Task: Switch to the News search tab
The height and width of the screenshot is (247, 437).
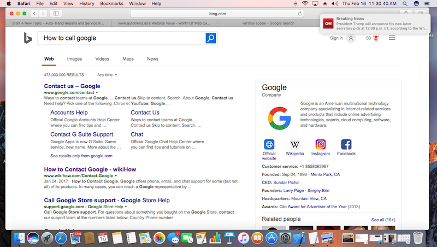Action: tap(153, 59)
